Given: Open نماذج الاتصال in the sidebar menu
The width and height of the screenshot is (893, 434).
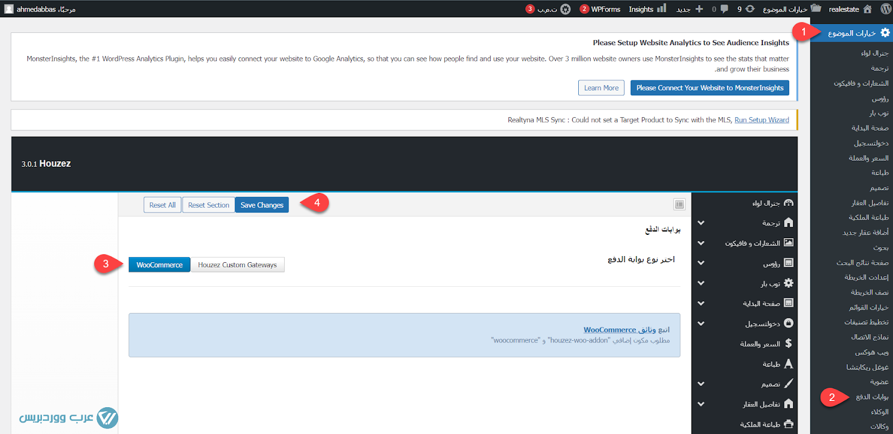Looking at the screenshot, I should point(870,337).
